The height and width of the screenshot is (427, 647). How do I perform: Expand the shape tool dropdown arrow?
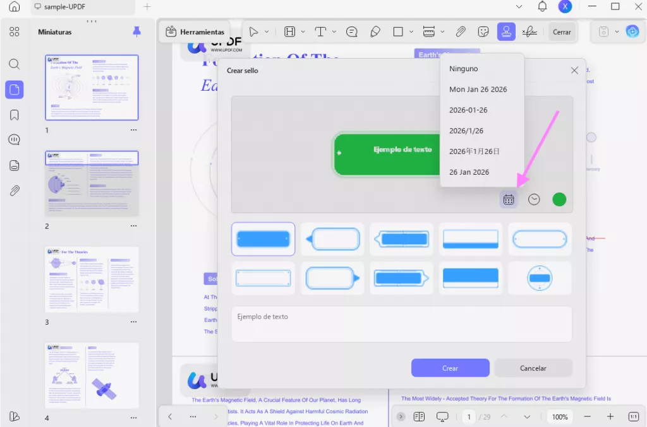coord(411,32)
